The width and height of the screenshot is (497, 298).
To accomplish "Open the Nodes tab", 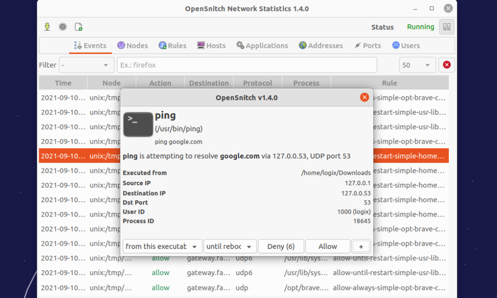I will pos(133,46).
